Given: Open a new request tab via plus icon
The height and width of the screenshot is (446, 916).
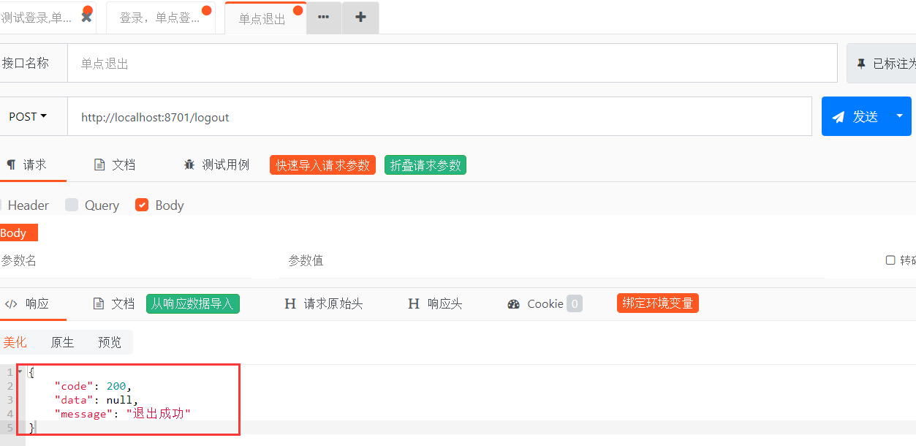Looking at the screenshot, I should 360,17.
